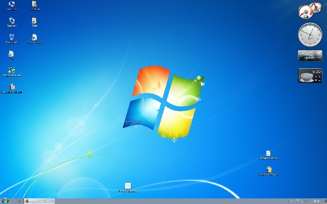
Task: Click the analog clock gadget
Action: 310,35
